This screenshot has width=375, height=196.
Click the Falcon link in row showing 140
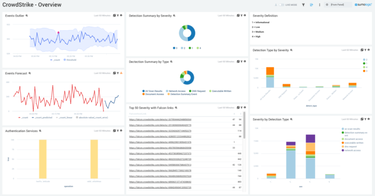coord(160,171)
